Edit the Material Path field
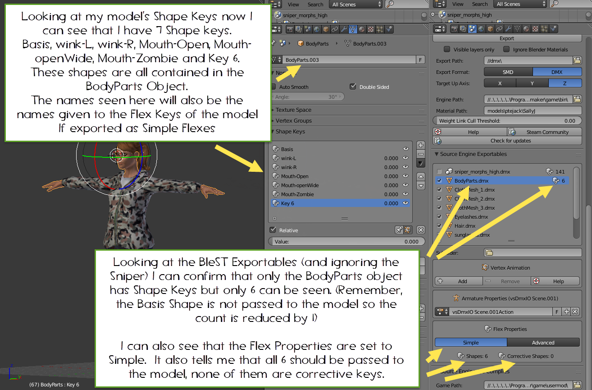Viewport: 592px width, 390px height. 533,110
